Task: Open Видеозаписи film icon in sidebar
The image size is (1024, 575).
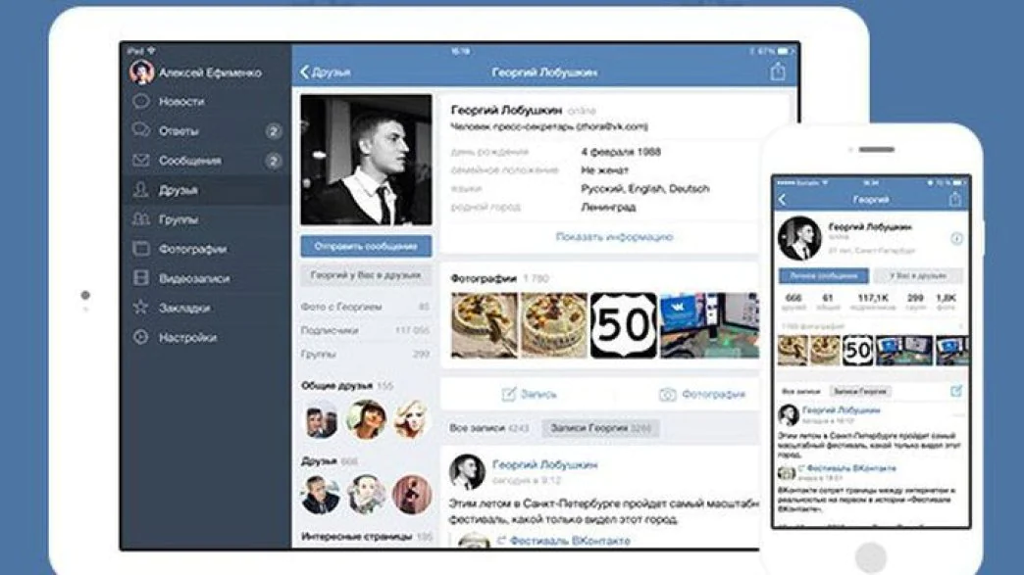Action: tap(141, 278)
